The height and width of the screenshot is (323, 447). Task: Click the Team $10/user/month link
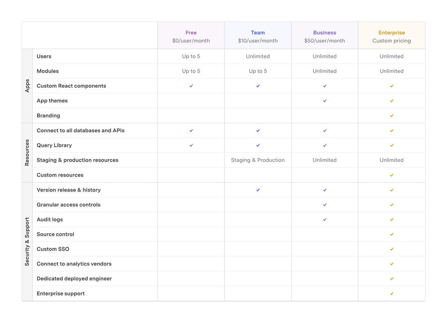[258, 41]
